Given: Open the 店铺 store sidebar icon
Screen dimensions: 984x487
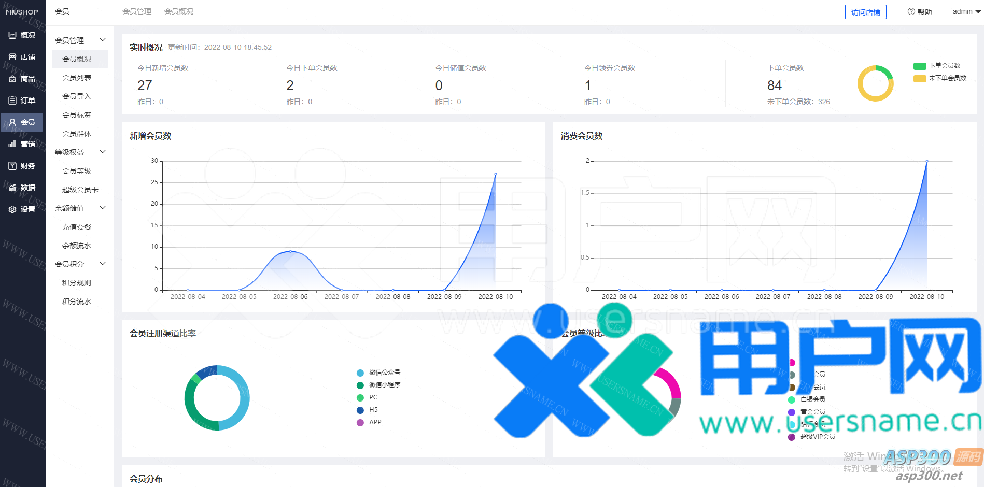Looking at the screenshot, I should pos(12,57).
